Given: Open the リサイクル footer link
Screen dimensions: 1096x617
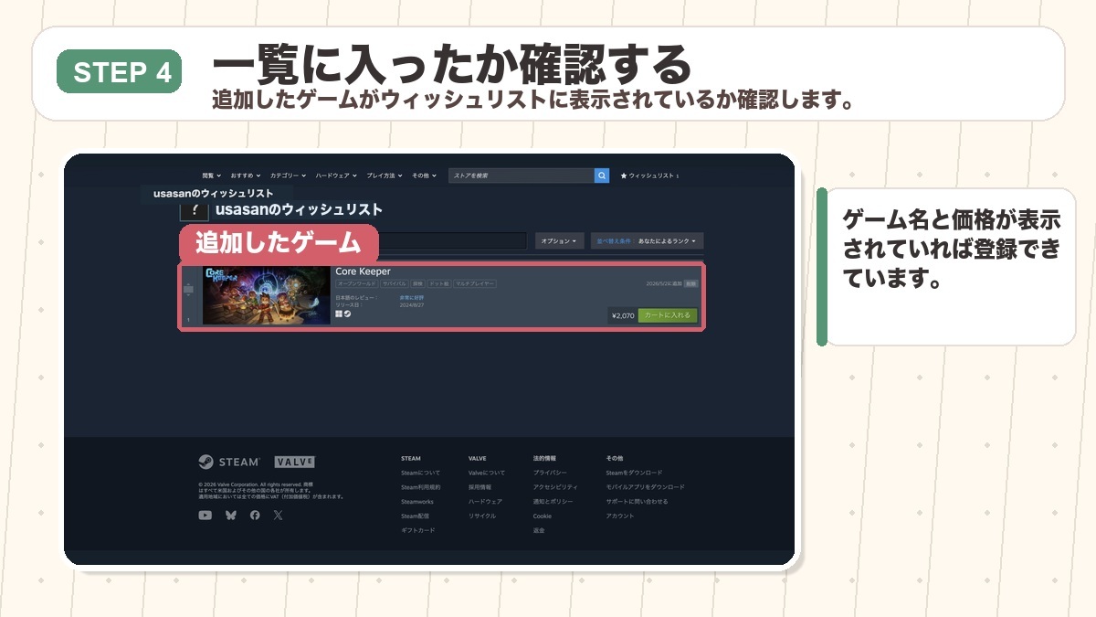Looking at the screenshot, I should pos(482,516).
